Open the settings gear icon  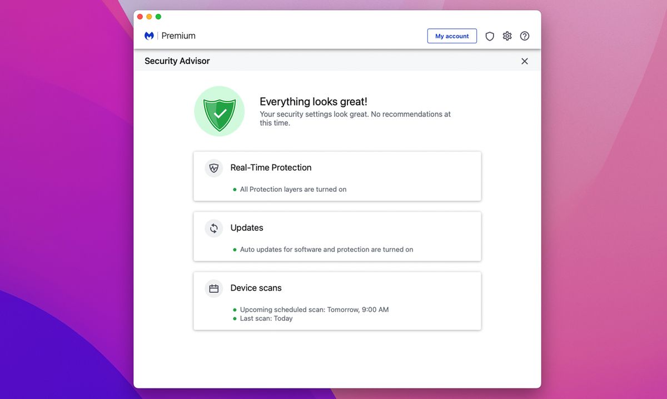[507, 36]
